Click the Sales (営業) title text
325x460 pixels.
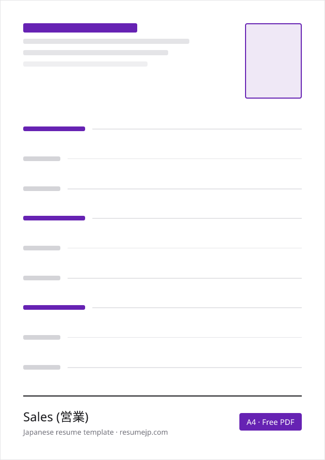pos(56,417)
